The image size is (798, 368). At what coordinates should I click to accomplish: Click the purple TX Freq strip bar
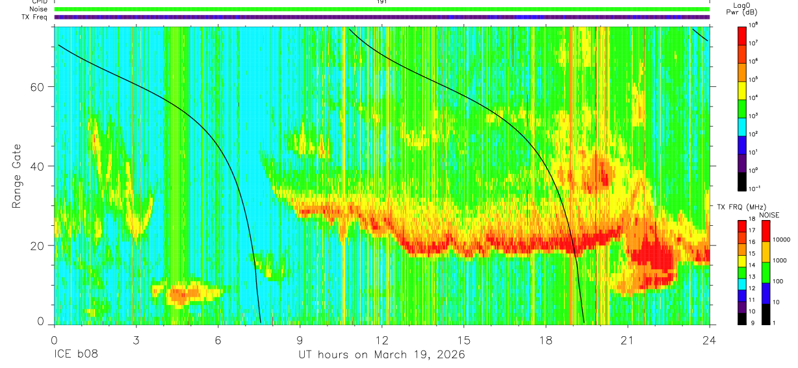pyautogui.click(x=381, y=17)
